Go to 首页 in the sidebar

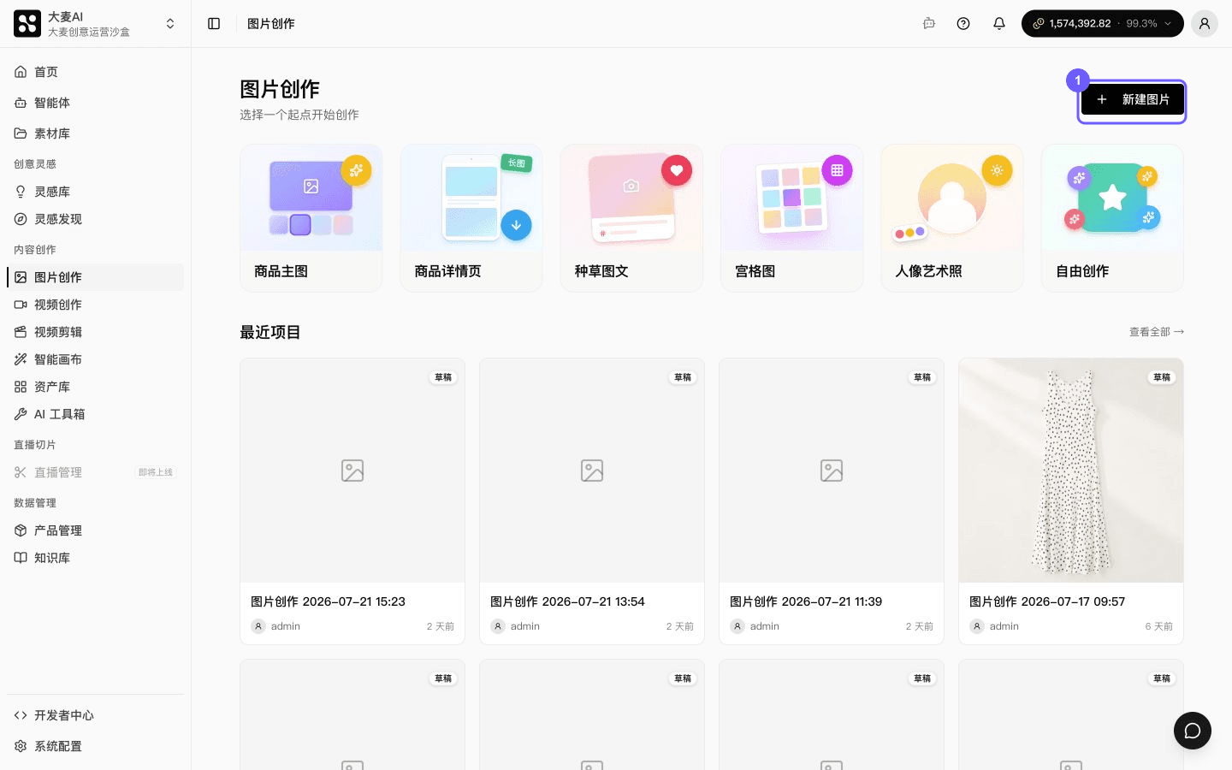[95, 72]
